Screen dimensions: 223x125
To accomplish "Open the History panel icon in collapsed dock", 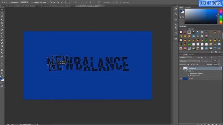I will pos(176,9).
